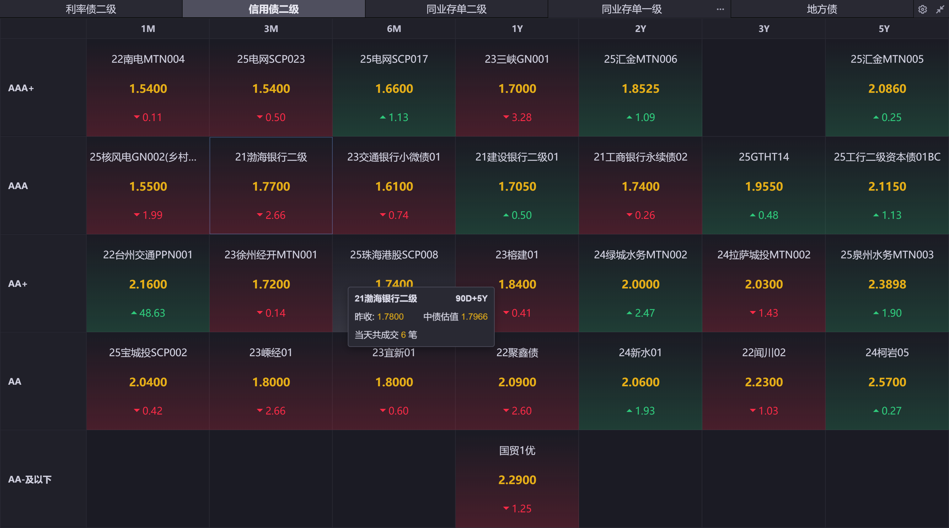Select the 23三峡GN001 bond cell
Image resolution: width=949 pixels, height=528 pixels.
click(517, 88)
